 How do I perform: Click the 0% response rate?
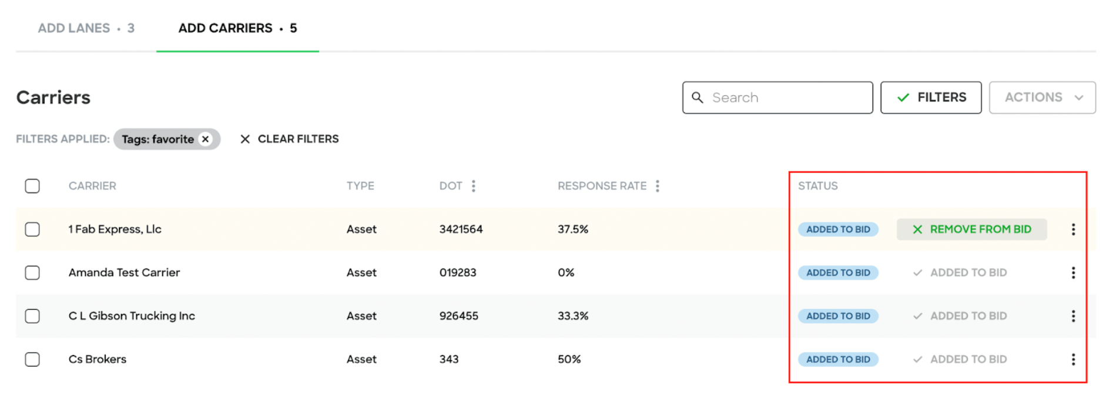(x=566, y=273)
